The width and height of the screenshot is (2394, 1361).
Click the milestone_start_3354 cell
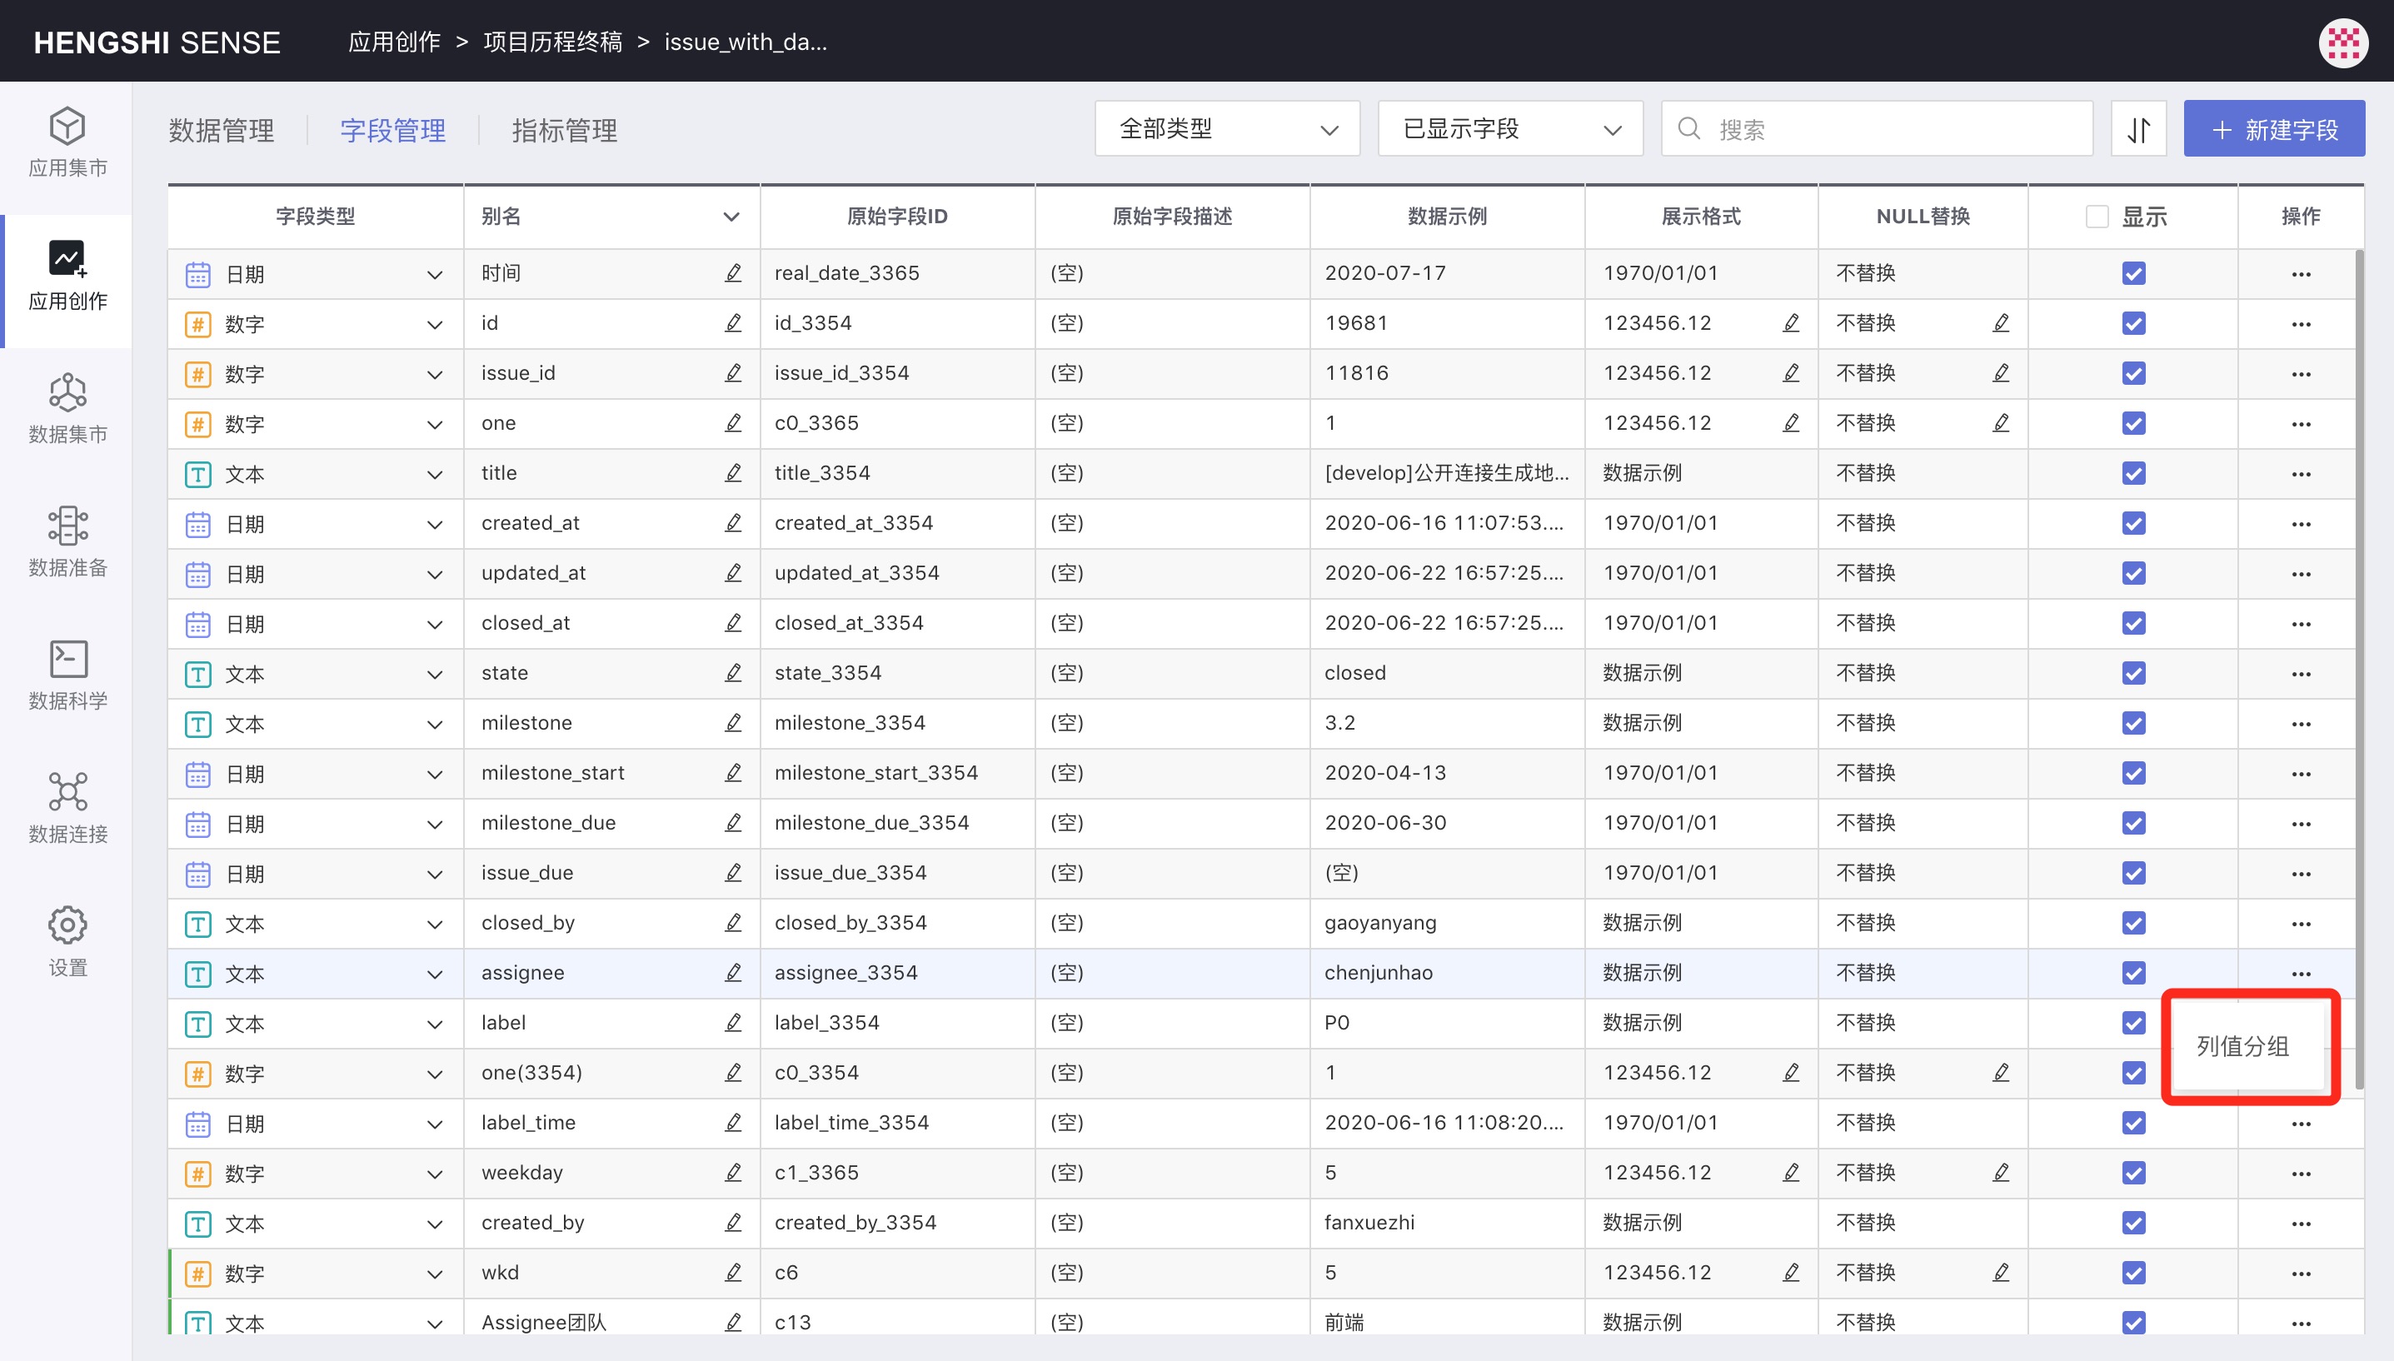pos(896,773)
